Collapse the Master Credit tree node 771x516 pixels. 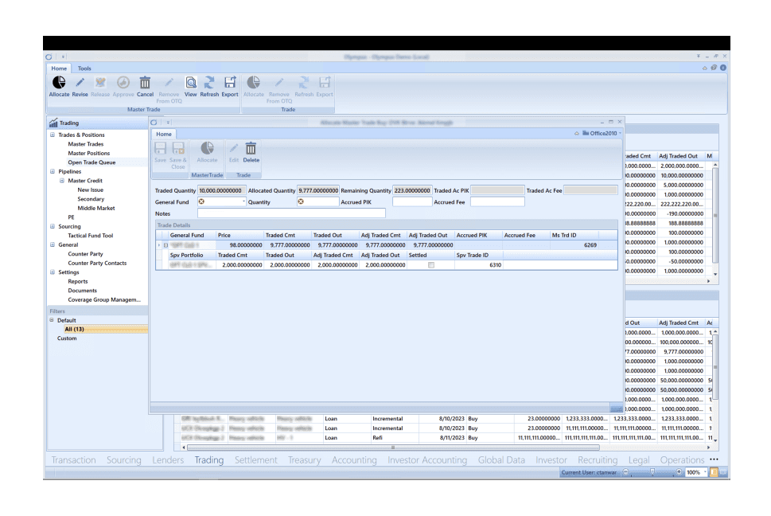click(62, 181)
